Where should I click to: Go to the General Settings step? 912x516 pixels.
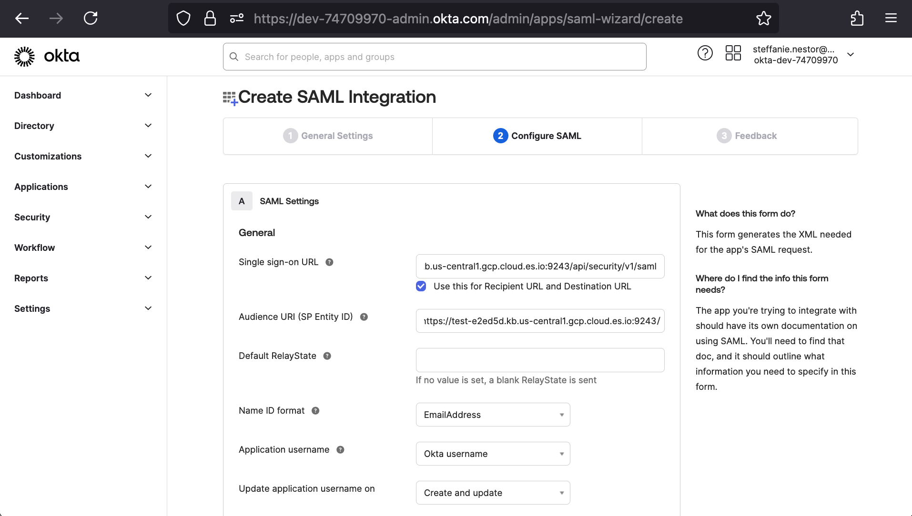click(x=328, y=136)
